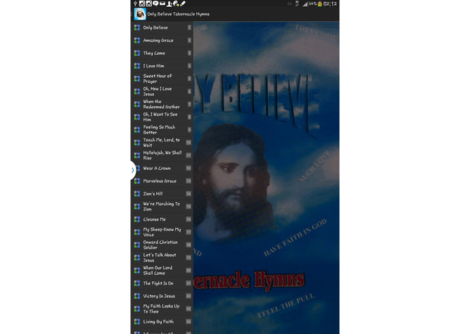The image size is (470, 334).
Task: Click the Only Believe Tabernacle Hymns title
Action: point(179,14)
